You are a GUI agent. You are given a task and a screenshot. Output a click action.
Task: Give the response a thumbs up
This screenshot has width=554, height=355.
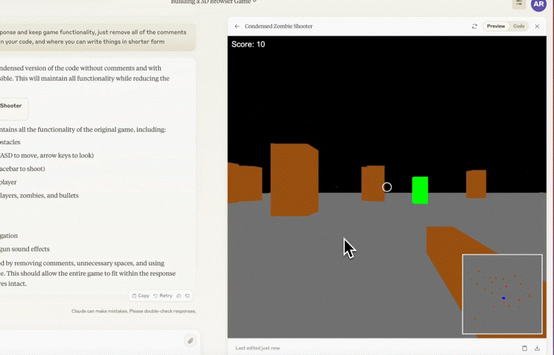[x=179, y=296]
